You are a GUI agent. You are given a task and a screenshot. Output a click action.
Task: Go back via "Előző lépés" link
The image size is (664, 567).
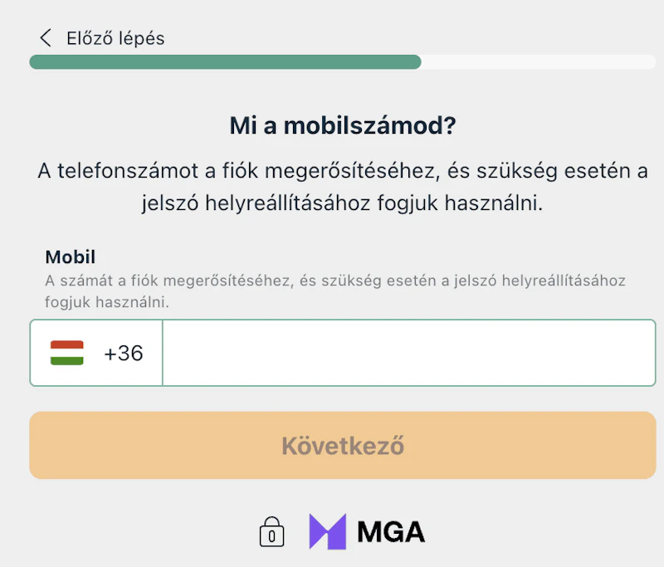coord(115,38)
